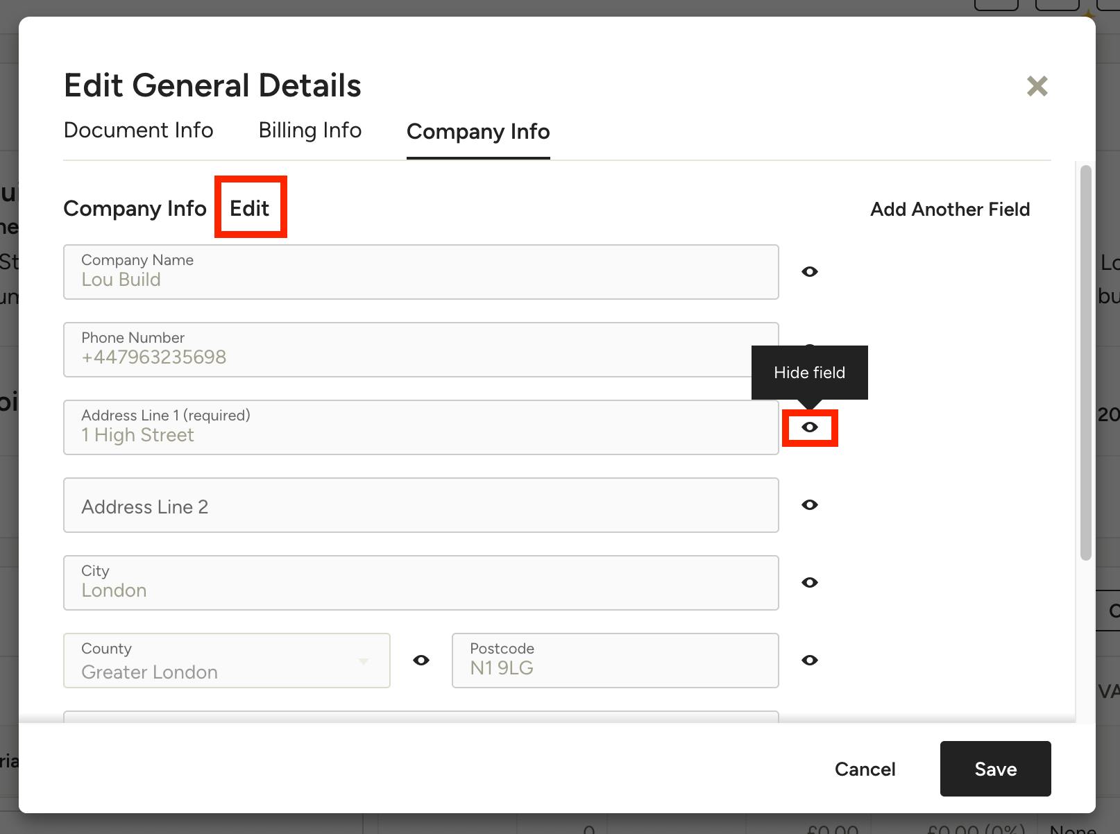Hide the Company Name field
This screenshot has width=1120, height=834.
coord(810,272)
